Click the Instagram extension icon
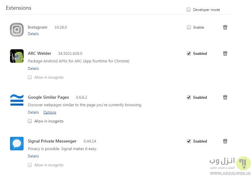This screenshot has height=176, width=251. [17, 30]
